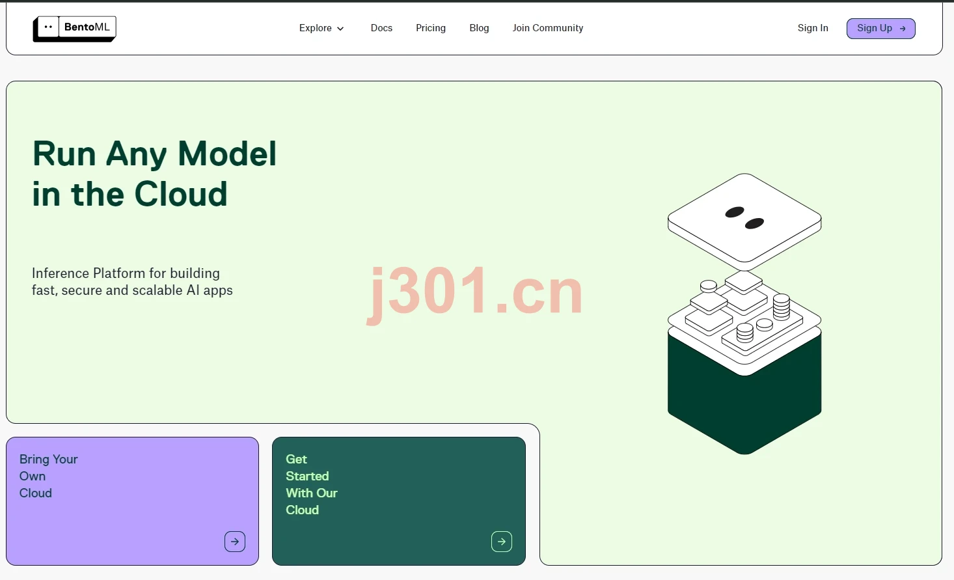Viewport: 954px width, 580px height.
Task: Select Join Community in the navbar
Action: [x=548, y=28]
